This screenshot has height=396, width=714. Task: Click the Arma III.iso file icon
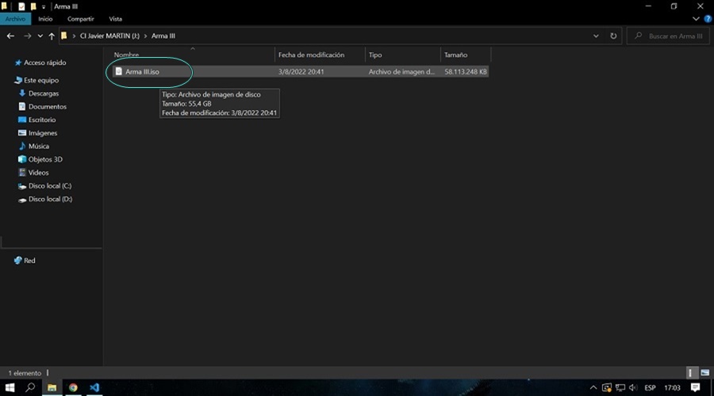[118, 71]
